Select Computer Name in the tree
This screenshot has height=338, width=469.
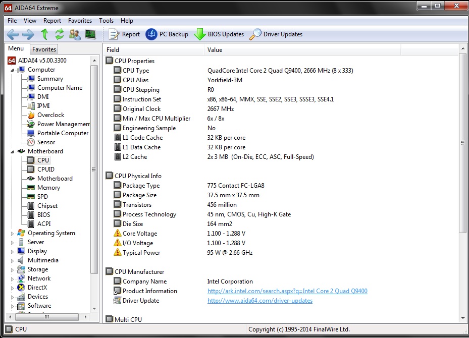pos(60,88)
